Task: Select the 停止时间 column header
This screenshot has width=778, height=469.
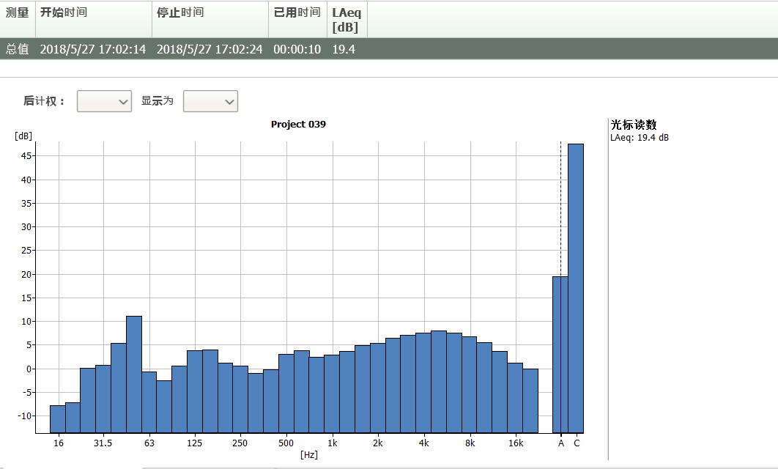Action: 180,13
